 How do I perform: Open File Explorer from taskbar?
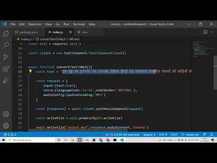73,140
